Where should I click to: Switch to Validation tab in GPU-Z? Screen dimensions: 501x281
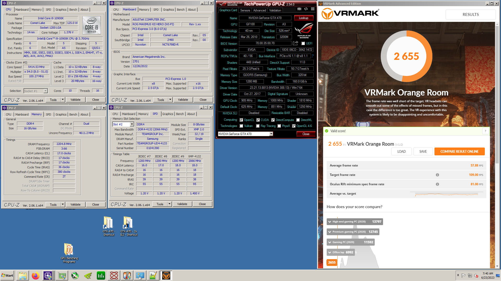coord(275,10)
